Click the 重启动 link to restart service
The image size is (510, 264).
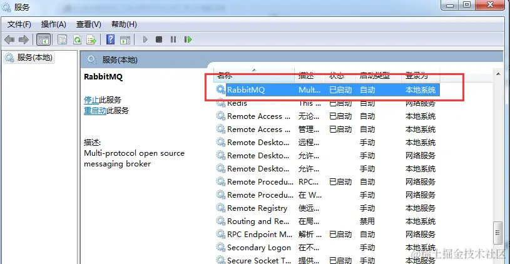[95, 111]
